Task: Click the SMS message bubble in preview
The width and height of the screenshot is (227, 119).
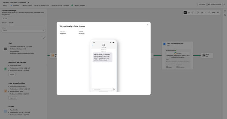Action: pyautogui.click(x=103, y=57)
